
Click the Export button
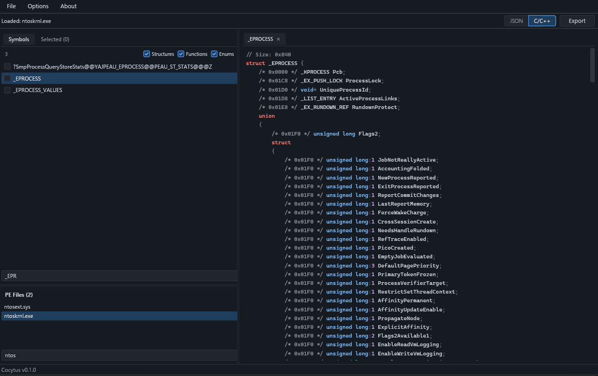point(577,21)
